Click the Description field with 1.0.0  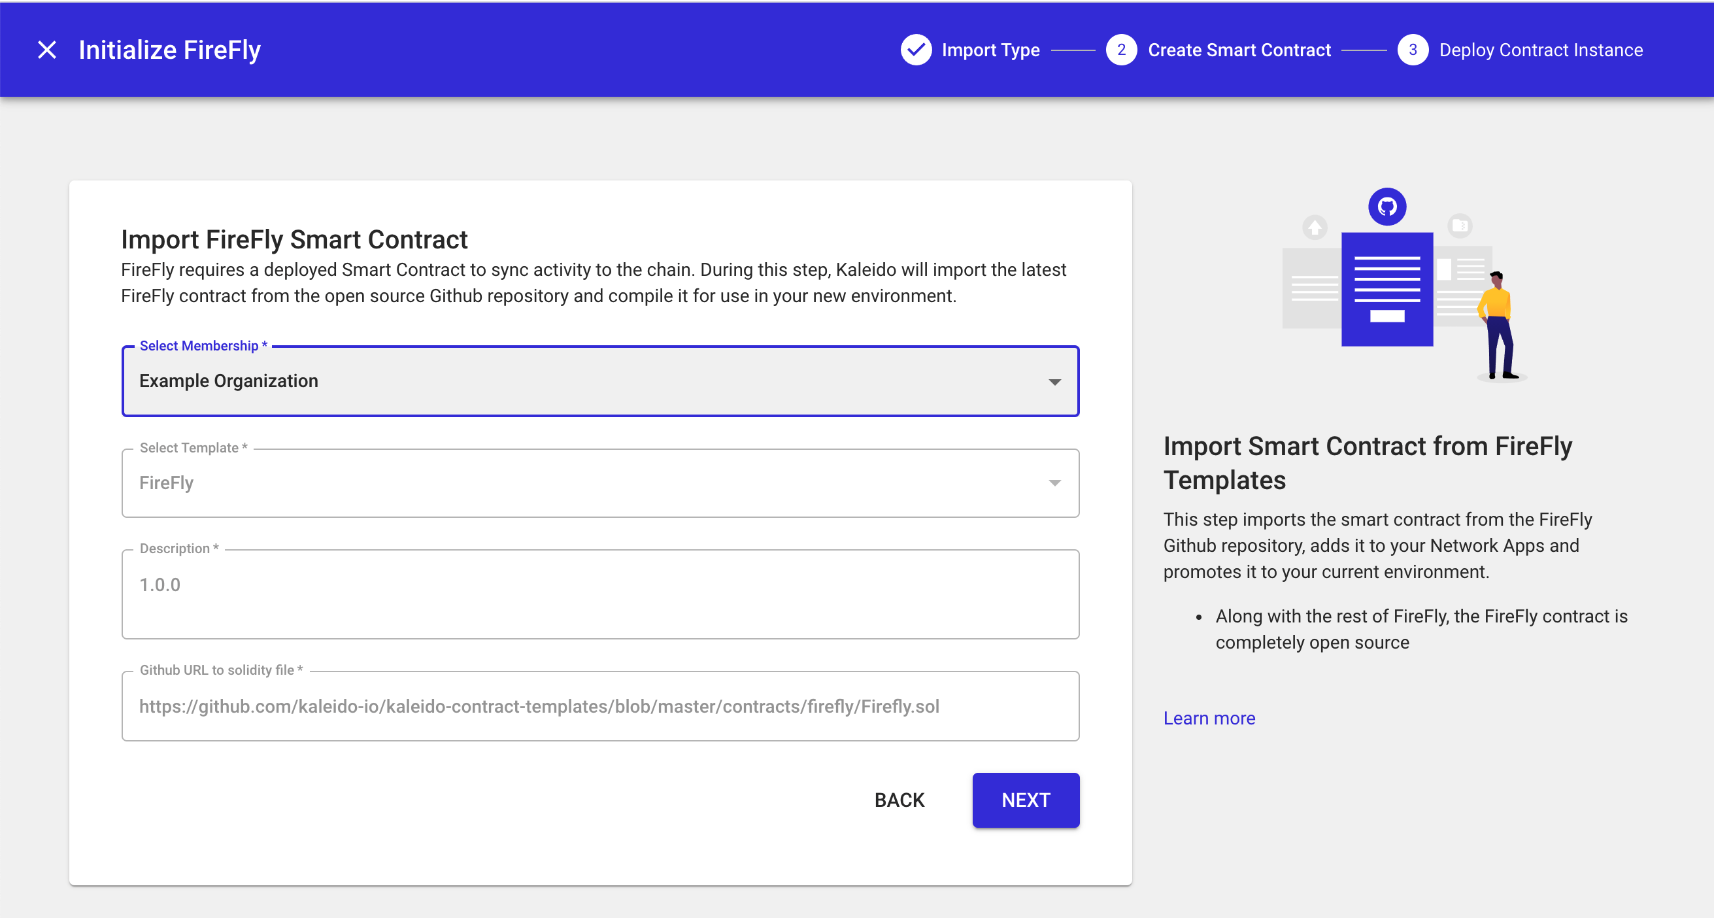[x=600, y=594]
